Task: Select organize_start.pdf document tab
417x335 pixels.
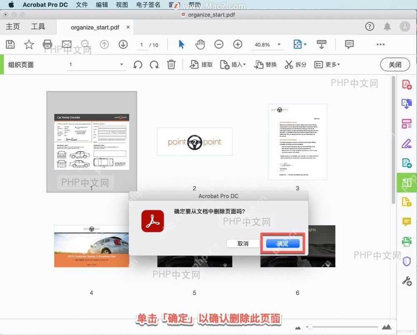Action: (x=95, y=27)
